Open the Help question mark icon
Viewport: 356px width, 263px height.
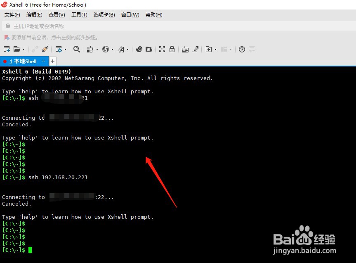(x=242, y=49)
